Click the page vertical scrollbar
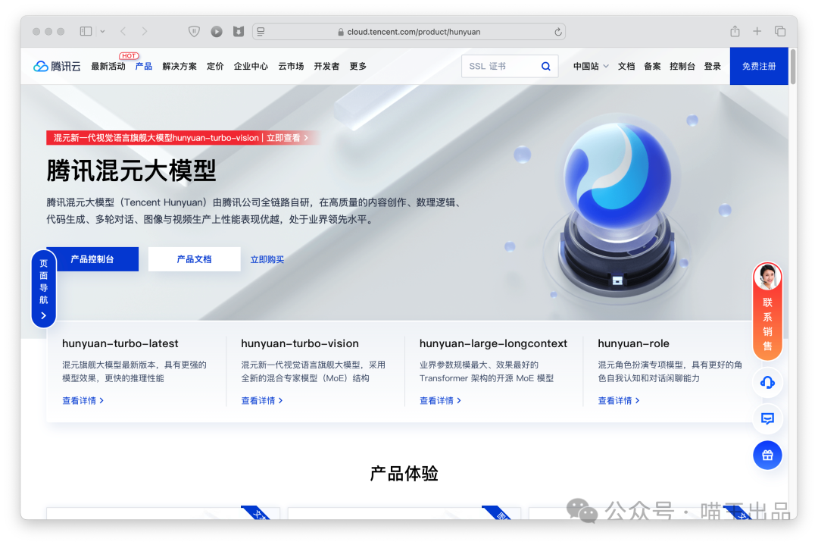Image resolution: width=818 pixels, height=545 pixels. (x=793, y=67)
